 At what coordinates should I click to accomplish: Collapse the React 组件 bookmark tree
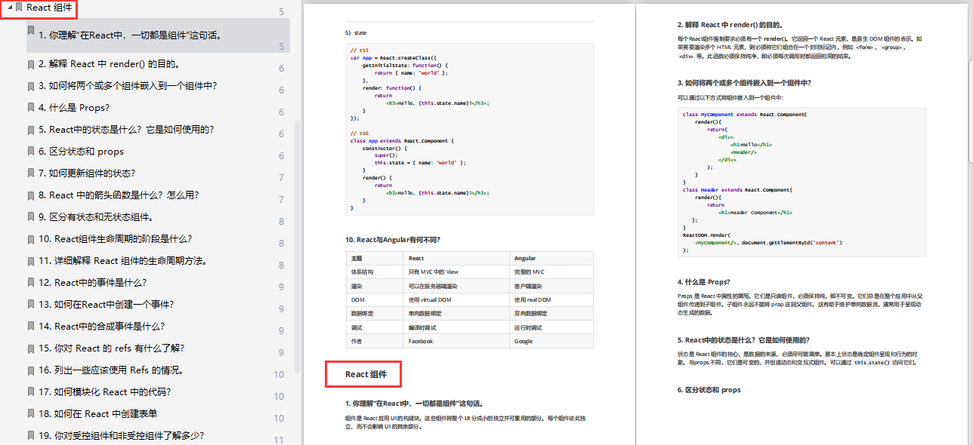click(8, 8)
